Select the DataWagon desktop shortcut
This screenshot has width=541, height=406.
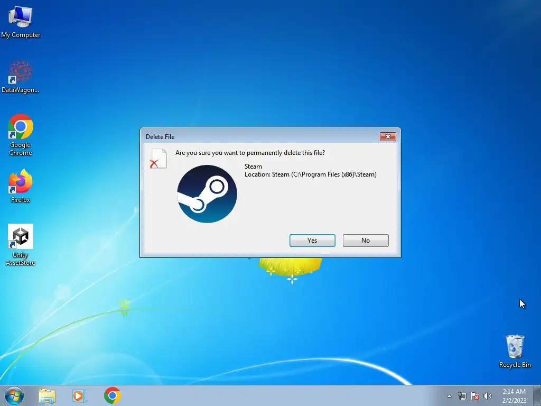click(21, 77)
